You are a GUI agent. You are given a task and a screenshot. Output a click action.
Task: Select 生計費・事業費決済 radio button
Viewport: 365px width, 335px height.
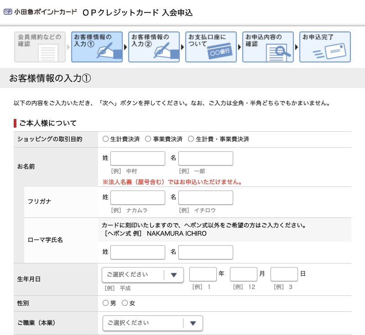click(191, 139)
